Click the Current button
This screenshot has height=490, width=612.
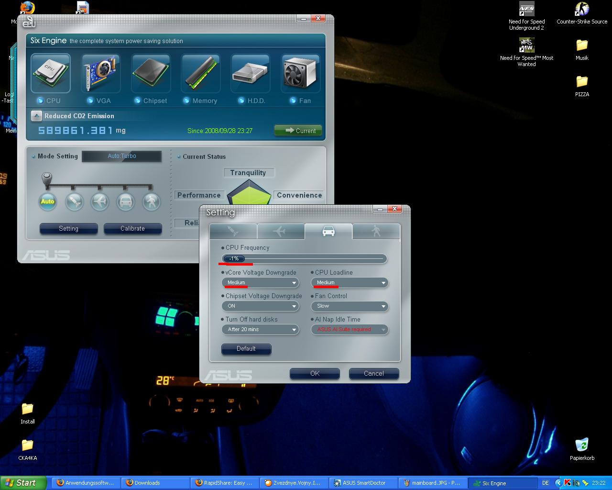[x=298, y=130]
